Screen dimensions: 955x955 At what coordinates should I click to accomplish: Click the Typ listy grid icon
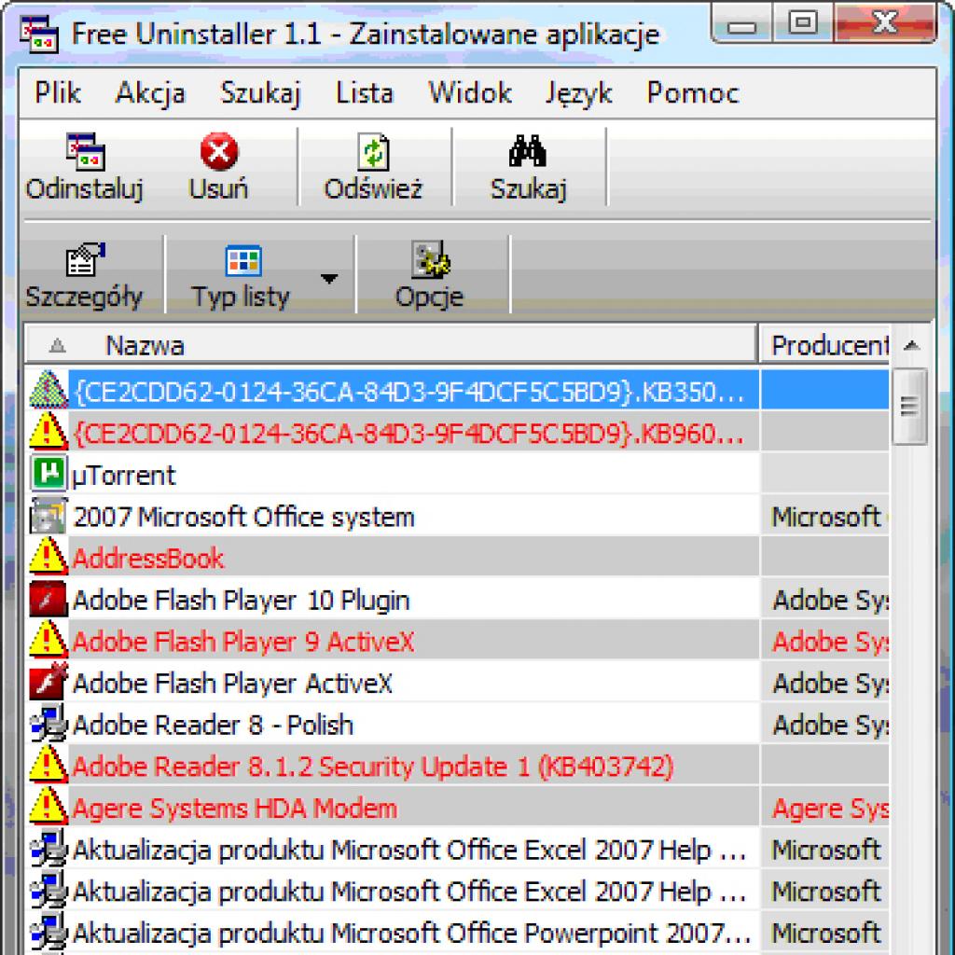[x=243, y=261]
